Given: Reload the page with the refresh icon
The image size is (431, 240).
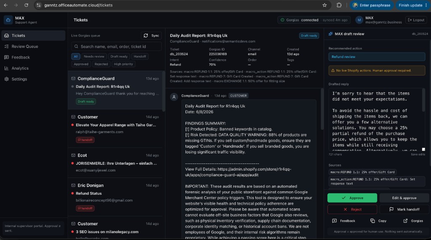Looking at the screenshot, I should pyautogui.click(x=27, y=5).
